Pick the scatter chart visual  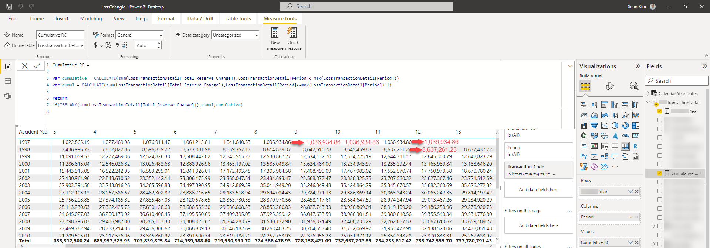click(x=605, y=126)
